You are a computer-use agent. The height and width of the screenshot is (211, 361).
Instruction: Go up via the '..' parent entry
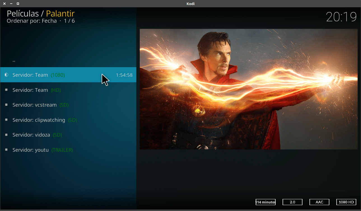pyautogui.click(x=68, y=60)
